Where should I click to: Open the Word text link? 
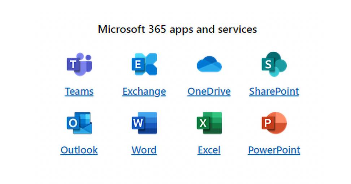tap(144, 150)
